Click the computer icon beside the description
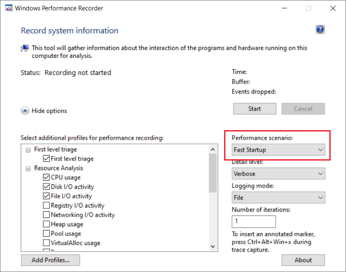This screenshot has height=272, width=346. click(x=25, y=48)
